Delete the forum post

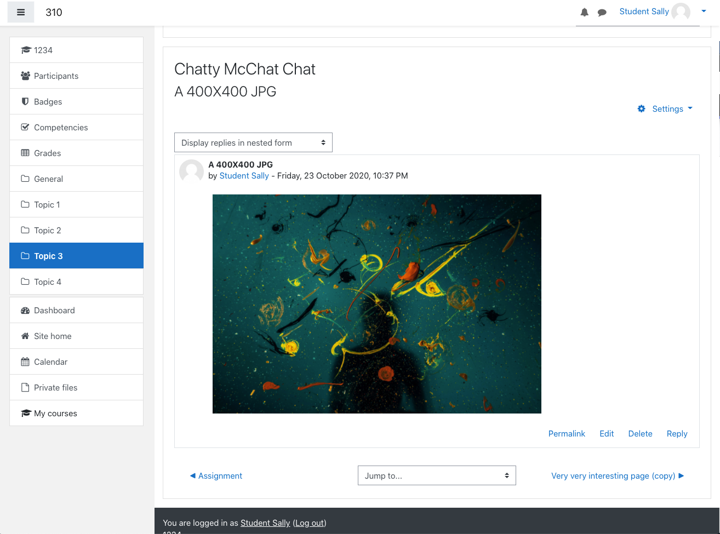pos(640,433)
